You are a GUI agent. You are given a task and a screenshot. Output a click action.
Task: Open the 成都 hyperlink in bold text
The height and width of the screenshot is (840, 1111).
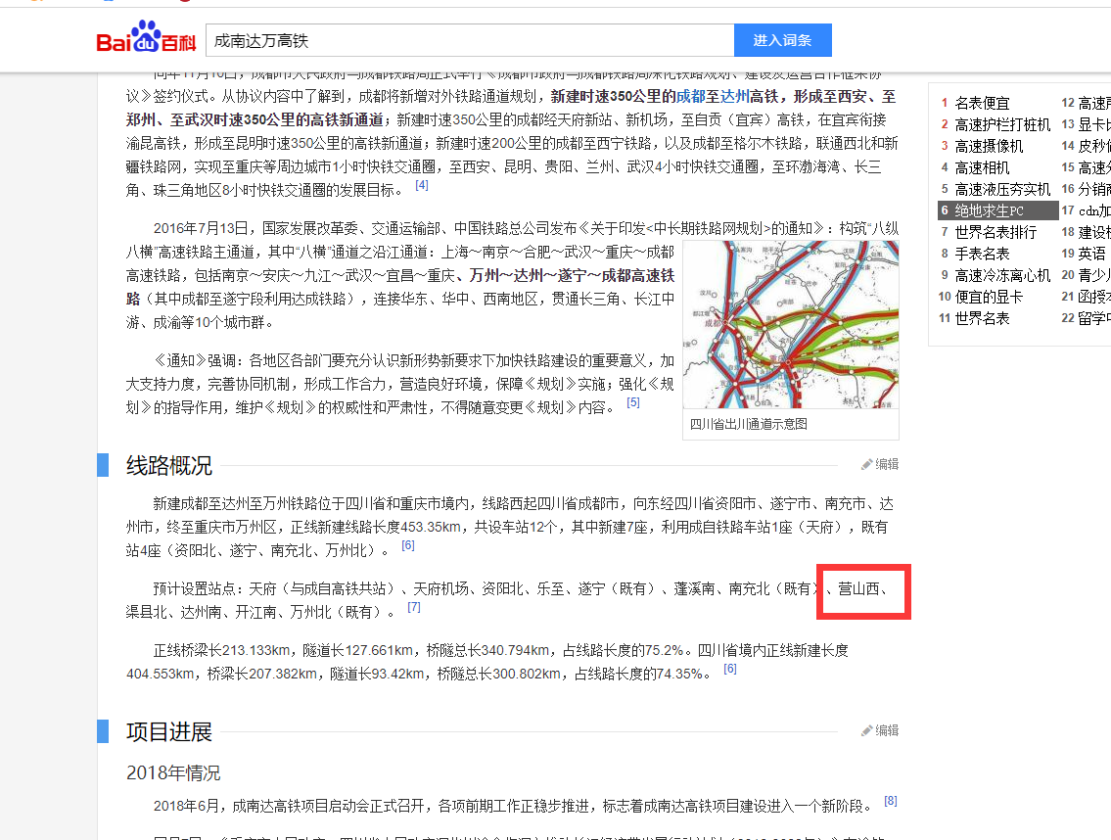pyautogui.click(x=690, y=96)
